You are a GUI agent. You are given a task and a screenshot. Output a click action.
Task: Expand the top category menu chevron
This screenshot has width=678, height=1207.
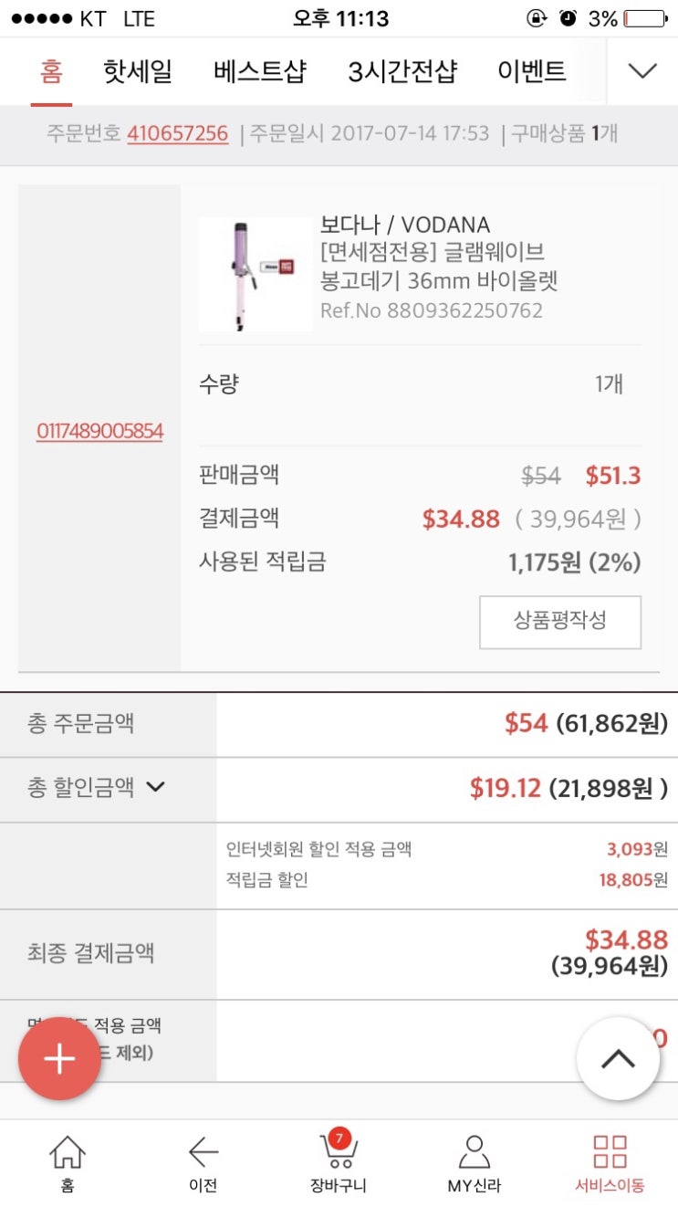(642, 71)
